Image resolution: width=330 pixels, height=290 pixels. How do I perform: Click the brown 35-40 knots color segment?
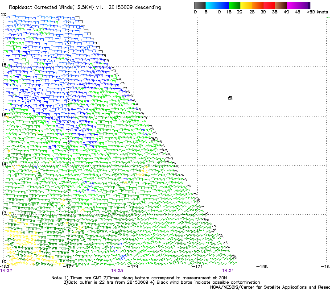point(281,5)
